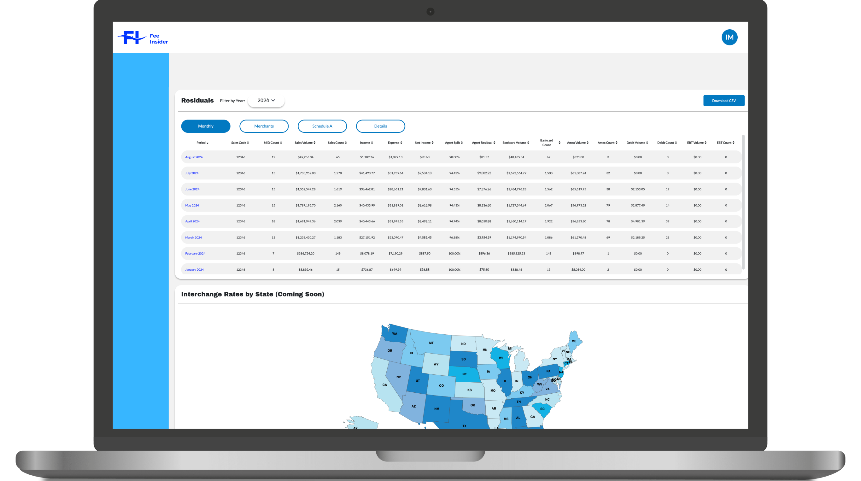Open the IM user avatar menu
Screen dimensions: 861x481
tap(729, 37)
